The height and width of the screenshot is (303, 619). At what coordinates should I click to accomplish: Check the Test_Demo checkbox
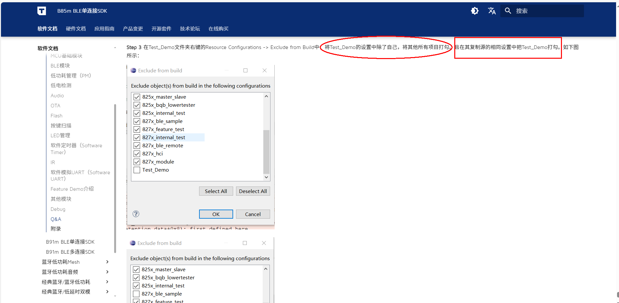pyautogui.click(x=137, y=170)
